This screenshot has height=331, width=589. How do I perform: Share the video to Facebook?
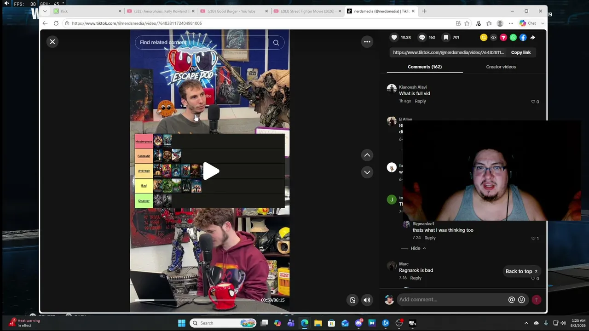[x=523, y=37]
